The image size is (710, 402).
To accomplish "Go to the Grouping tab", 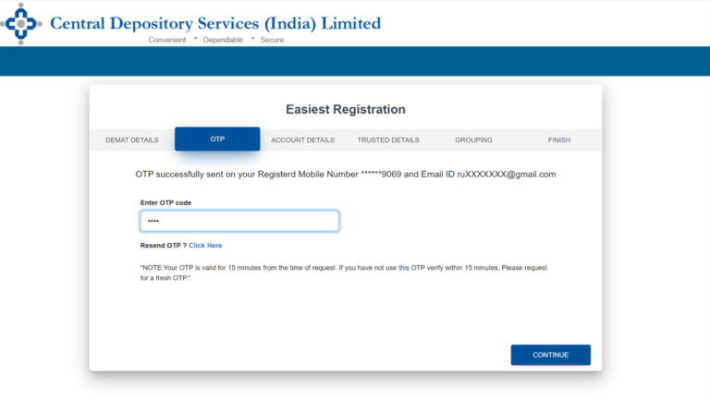I will [473, 140].
